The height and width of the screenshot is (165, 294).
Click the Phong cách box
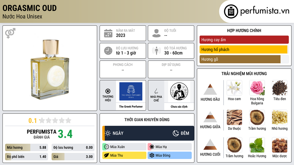tap(123, 69)
